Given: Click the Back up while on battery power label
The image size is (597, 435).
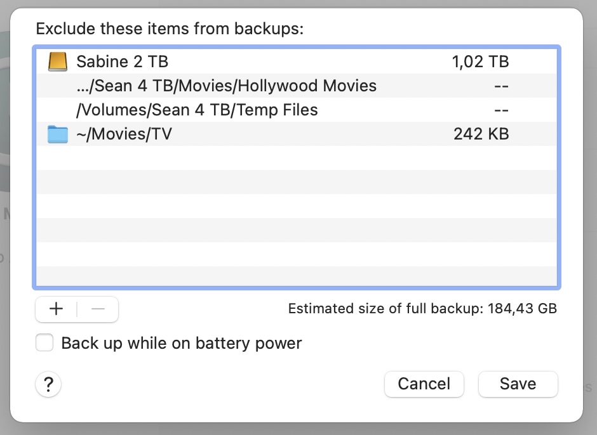Looking at the screenshot, I should pos(181,344).
